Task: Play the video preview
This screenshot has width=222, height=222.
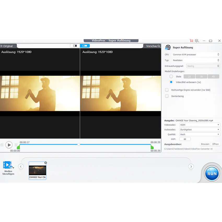Action: pos(9,145)
